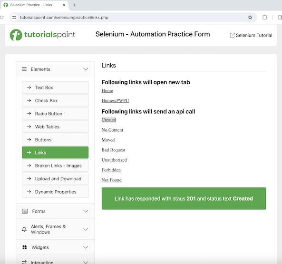Click the arrow icon beside Web Tables
The width and height of the screenshot is (282, 264).
29,127
